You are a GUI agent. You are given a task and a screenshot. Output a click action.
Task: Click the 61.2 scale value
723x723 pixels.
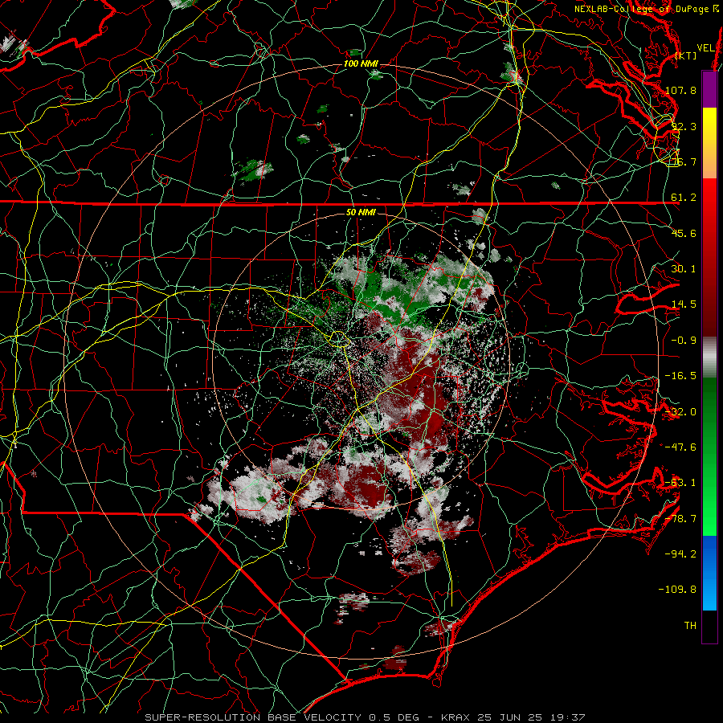point(684,198)
